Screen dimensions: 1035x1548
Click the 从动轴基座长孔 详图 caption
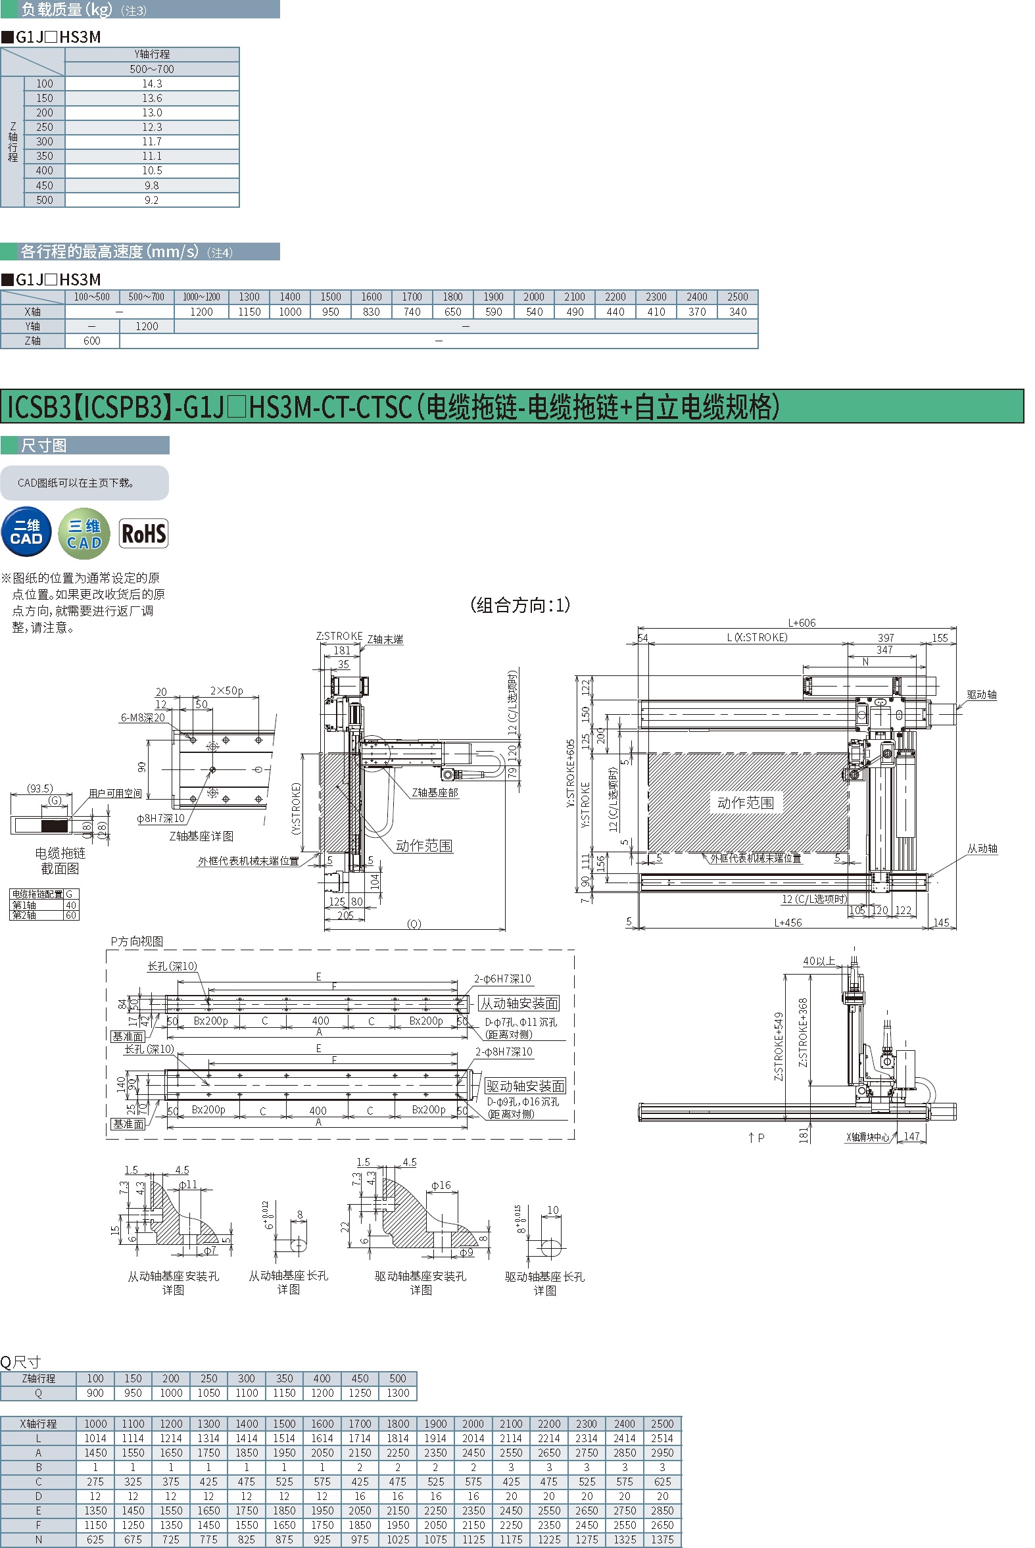pos(289,1282)
